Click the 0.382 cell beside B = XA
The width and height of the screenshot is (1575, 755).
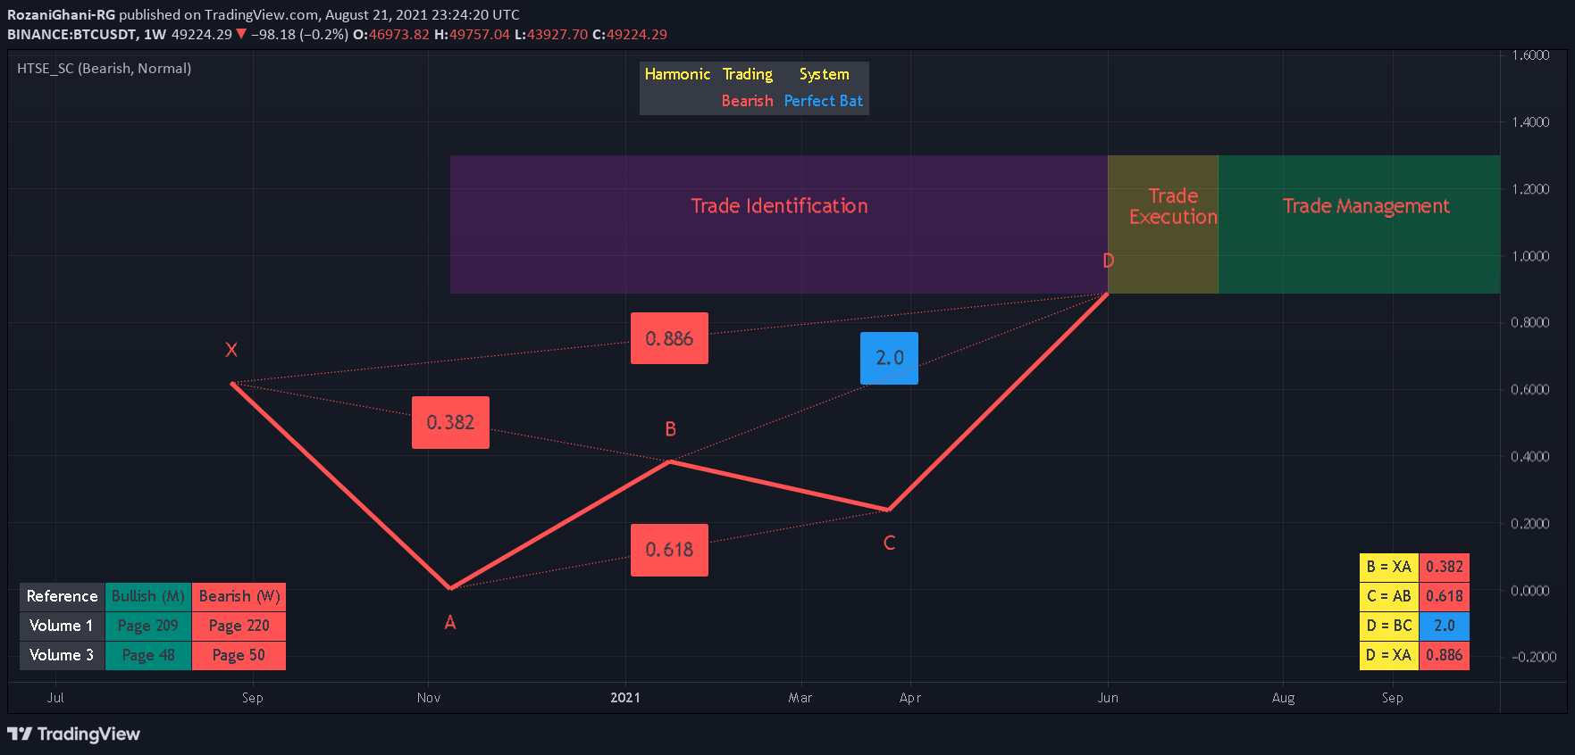1445,567
